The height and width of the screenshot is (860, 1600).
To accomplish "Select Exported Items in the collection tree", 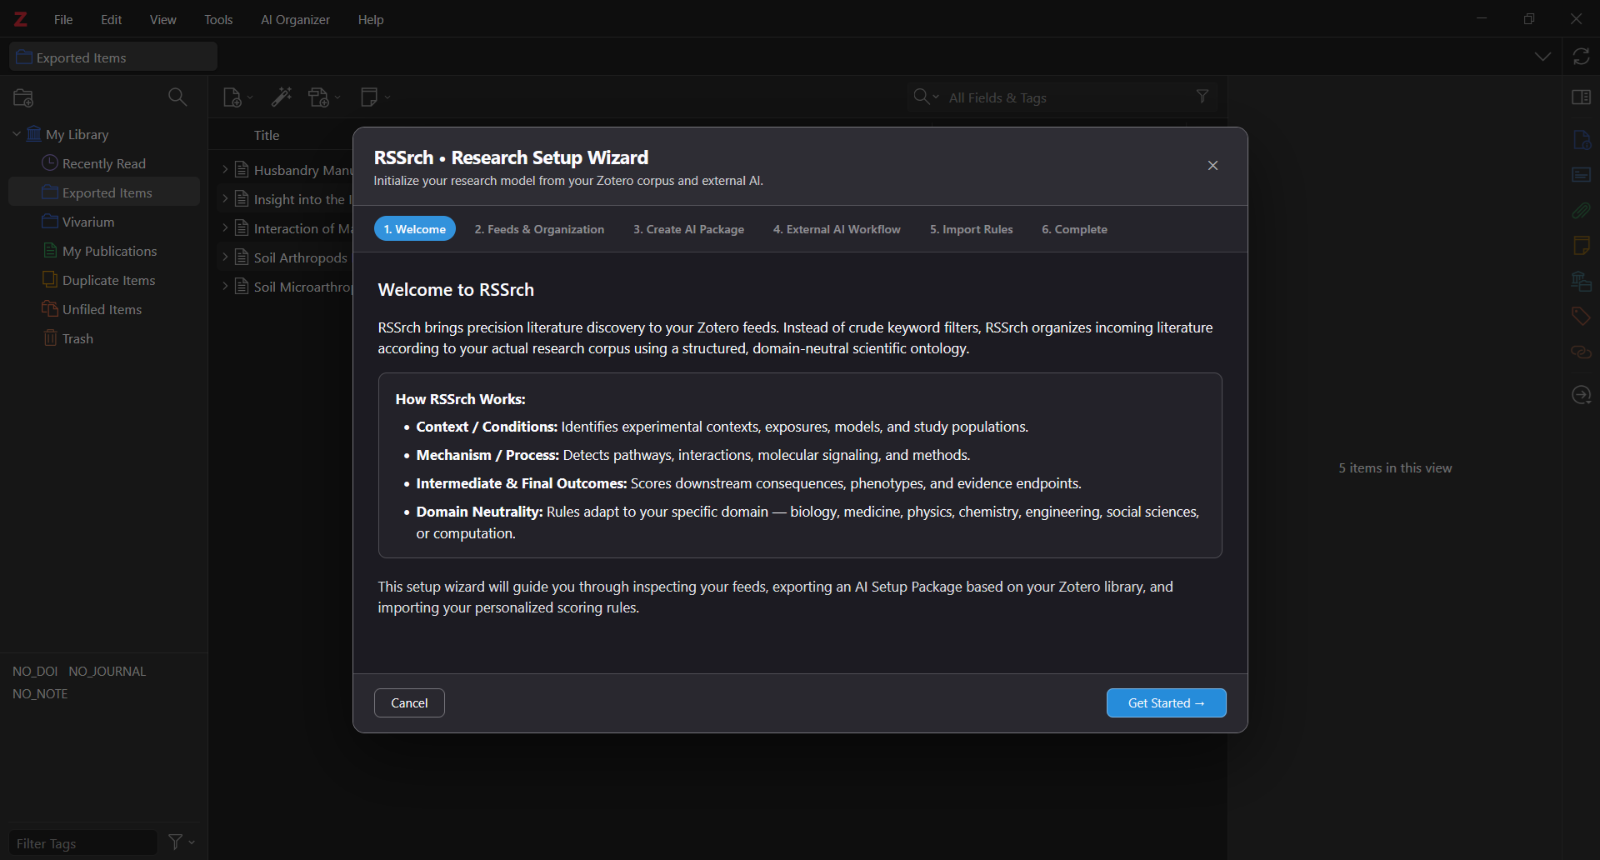I will [x=103, y=192].
